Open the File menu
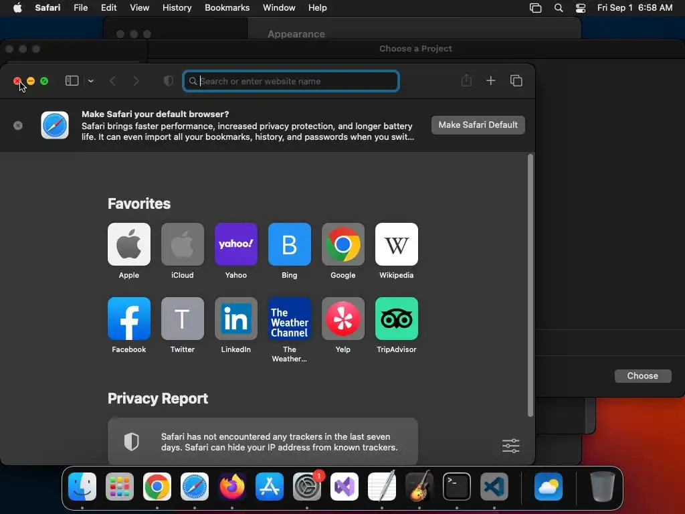The image size is (685, 514). [x=80, y=7]
